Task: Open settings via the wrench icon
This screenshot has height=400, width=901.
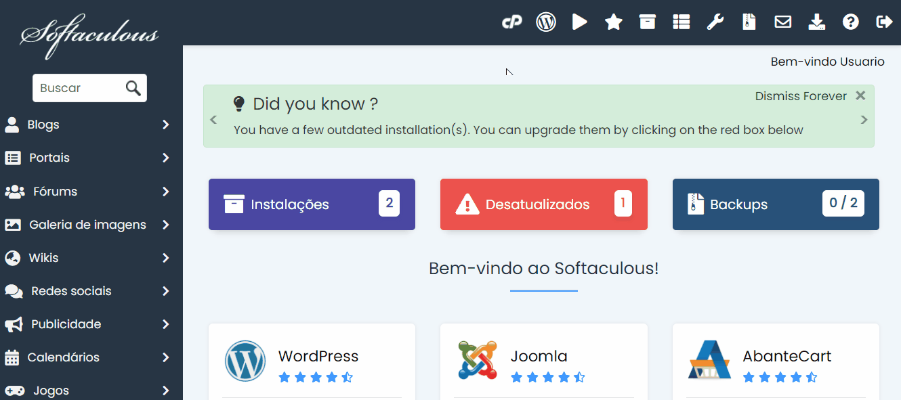Action: pos(715,22)
